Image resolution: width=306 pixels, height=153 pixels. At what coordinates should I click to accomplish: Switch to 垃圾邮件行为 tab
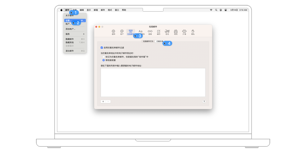(148, 41)
